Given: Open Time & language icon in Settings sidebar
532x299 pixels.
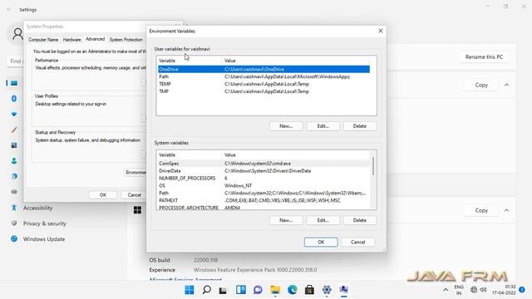Looking at the screenshot, I should click(14, 176).
